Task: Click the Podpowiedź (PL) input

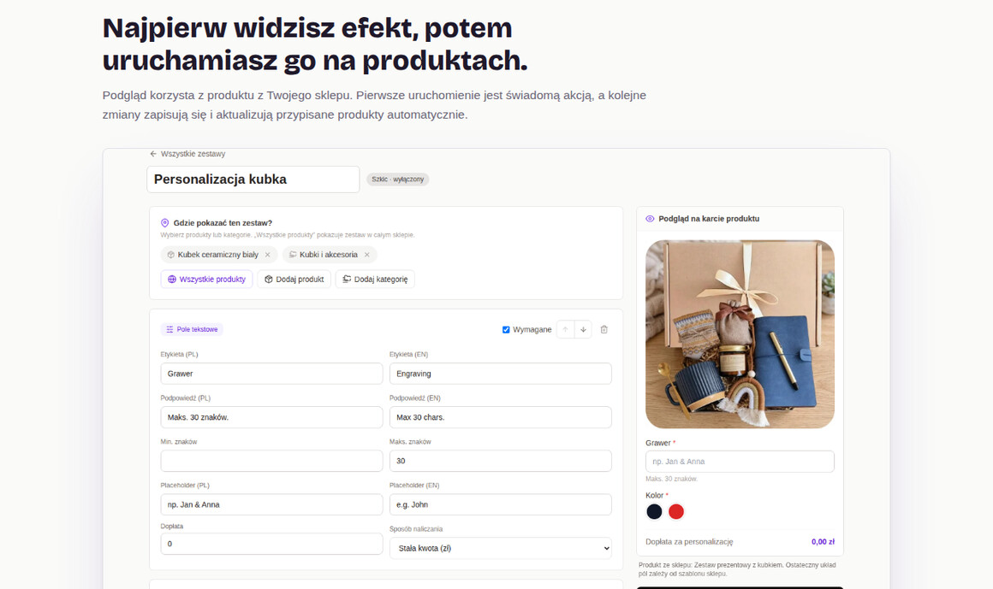Action: coord(271,417)
